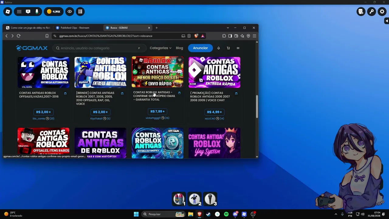Open the Roblox settings gear
The width and height of the screenshot is (389, 219).
[x=382, y=12]
